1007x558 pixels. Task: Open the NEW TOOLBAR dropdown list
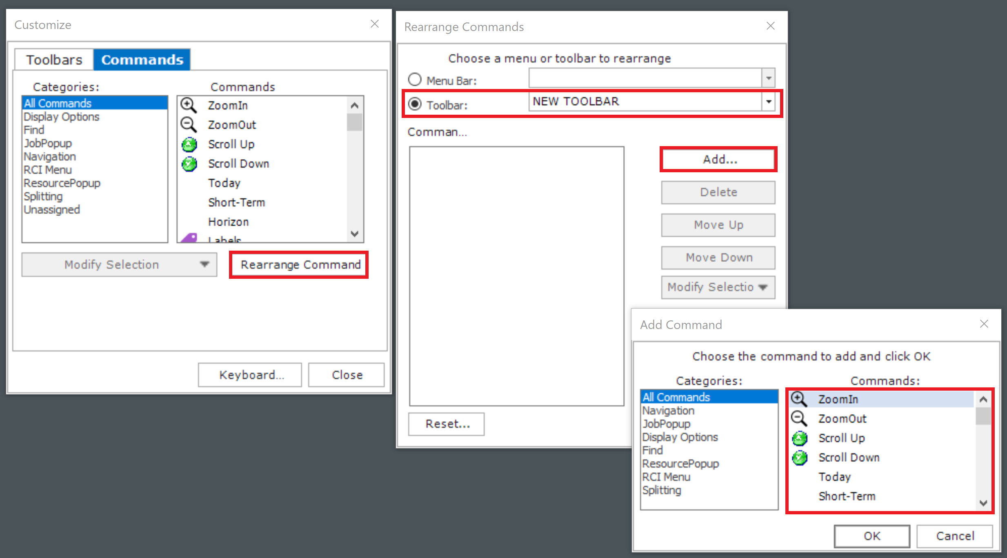pos(768,102)
